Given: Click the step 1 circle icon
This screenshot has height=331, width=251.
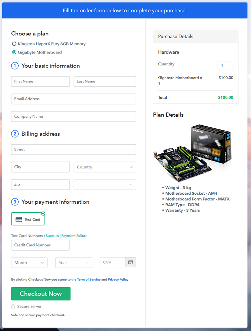Looking at the screenshot, I should [x=15, y=66].
